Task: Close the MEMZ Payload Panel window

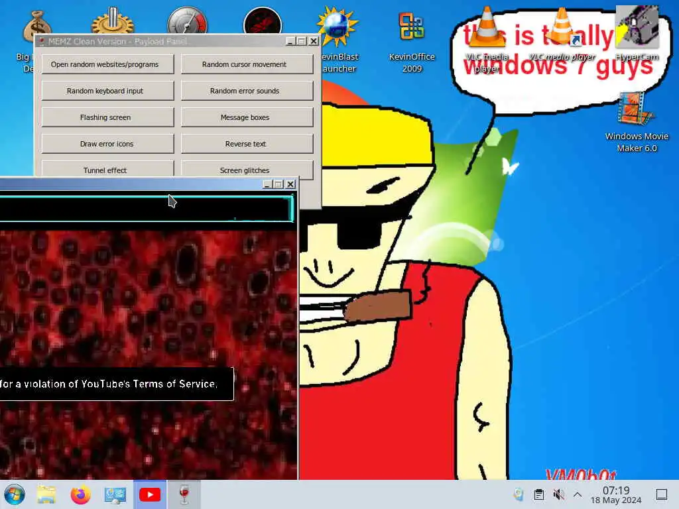Action: coord(314,41)
